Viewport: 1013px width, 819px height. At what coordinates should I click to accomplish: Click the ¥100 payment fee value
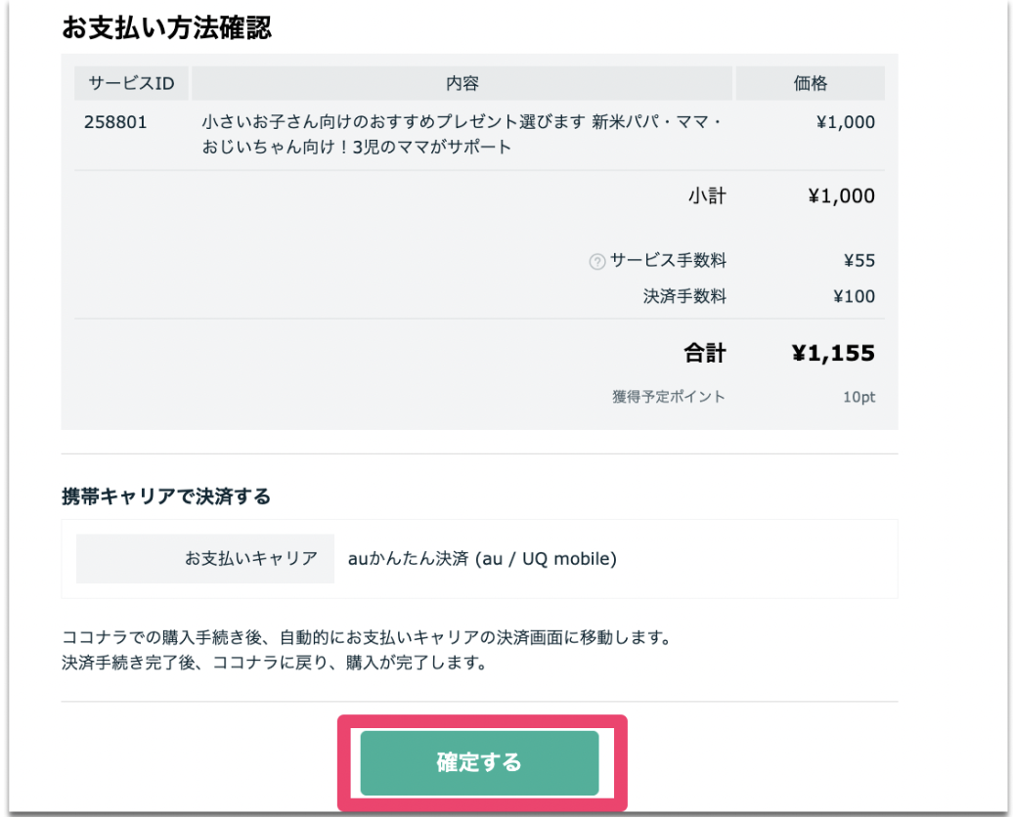854,296
